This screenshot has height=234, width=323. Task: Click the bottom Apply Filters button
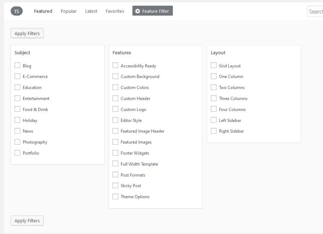click(x=27, y=221)
